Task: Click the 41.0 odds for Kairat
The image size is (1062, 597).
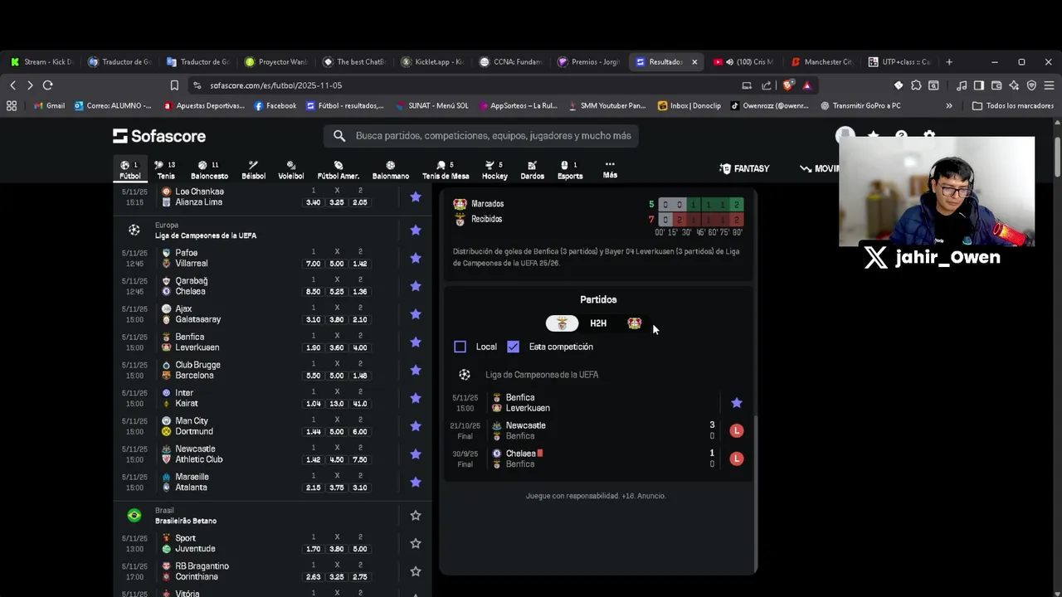Action: (360, 404)
